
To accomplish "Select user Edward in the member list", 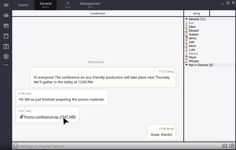I will coord(194,31).
